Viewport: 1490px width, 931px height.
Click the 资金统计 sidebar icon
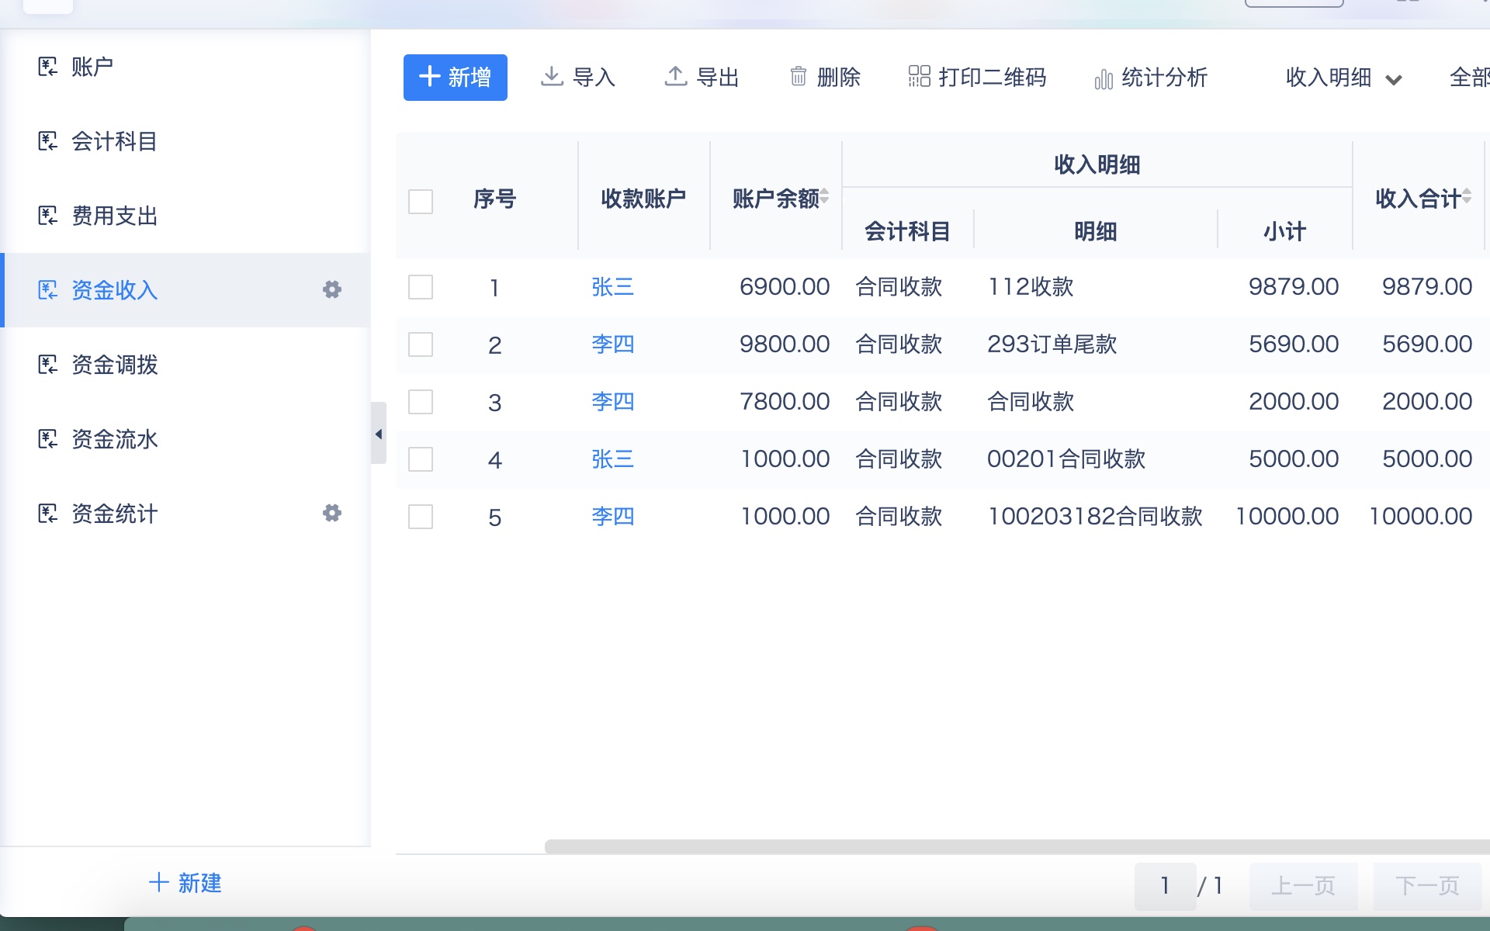[47, 514]
